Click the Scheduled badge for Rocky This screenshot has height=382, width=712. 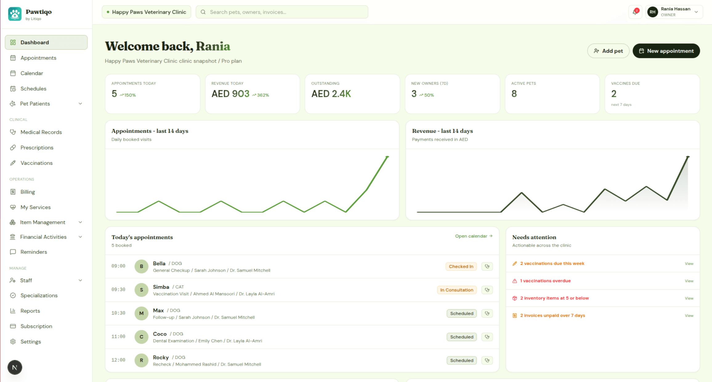click(x=462, y=360)
